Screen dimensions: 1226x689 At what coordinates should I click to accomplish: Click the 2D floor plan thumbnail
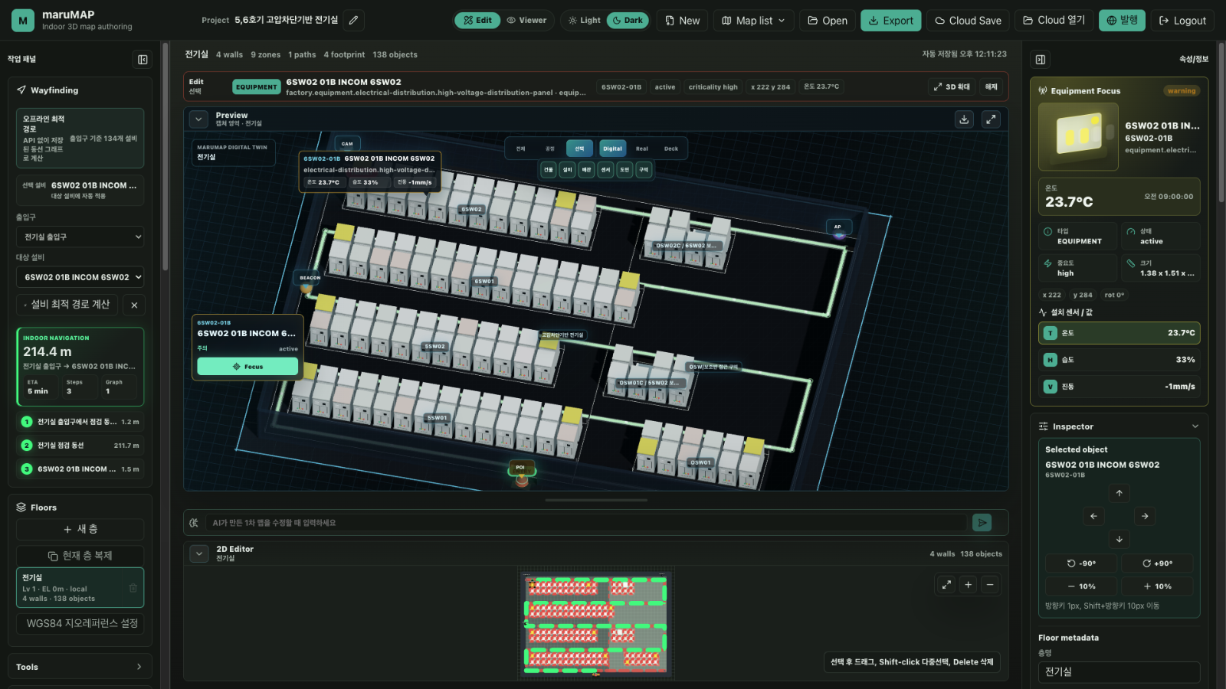[x=595, y=625]
